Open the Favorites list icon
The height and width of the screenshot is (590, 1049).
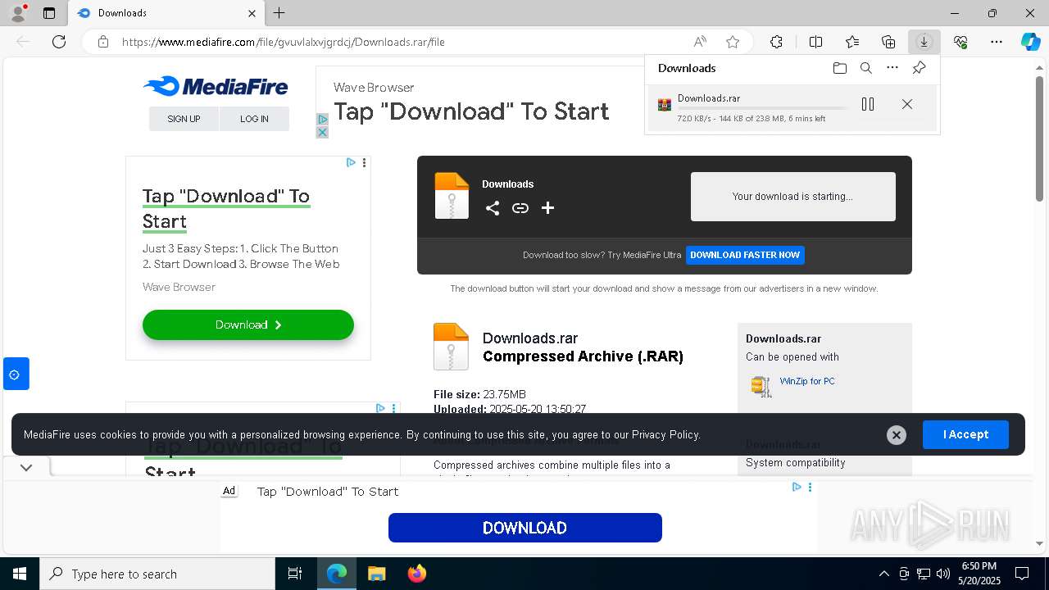coord(852,42)
